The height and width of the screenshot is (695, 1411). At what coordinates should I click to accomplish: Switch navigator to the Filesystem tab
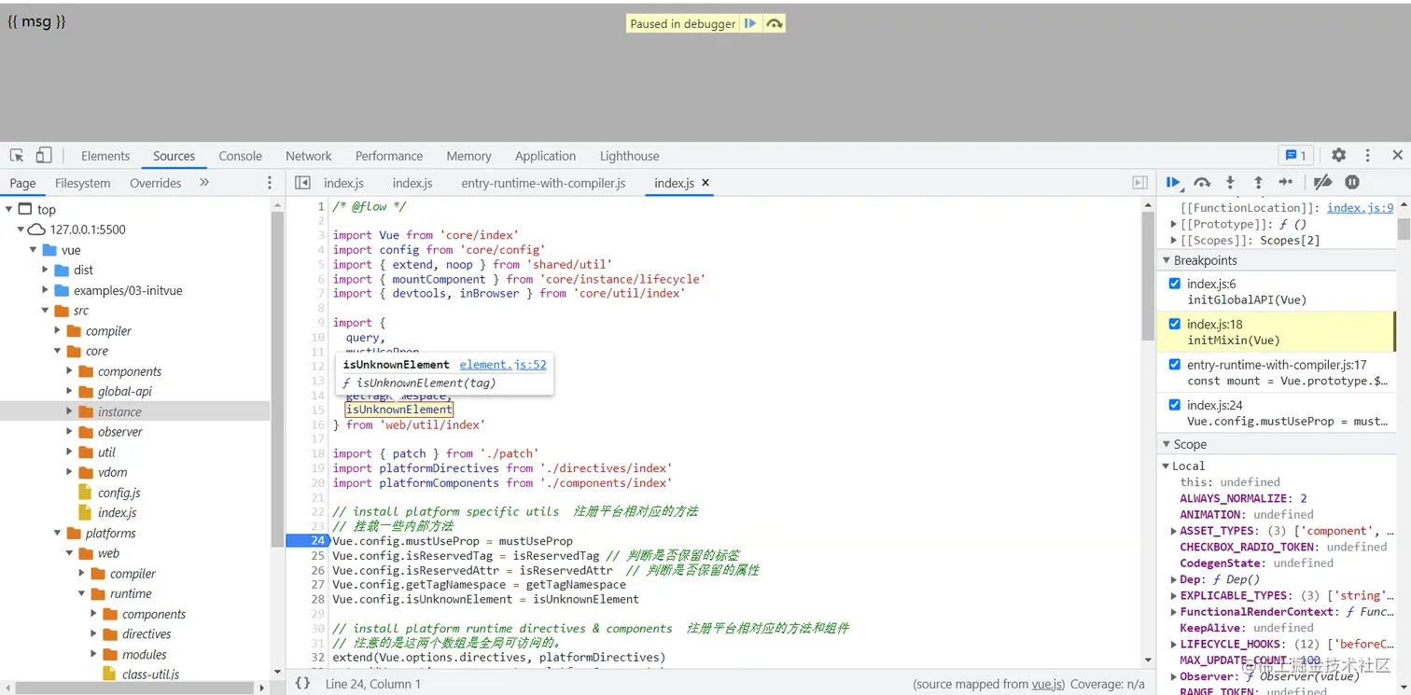tap(83, 183)
